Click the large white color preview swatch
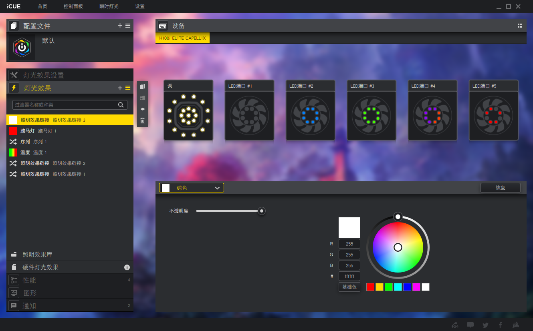The width and height of the screenshot is (533, 331). pyautogui.click(x=349, y=227)
